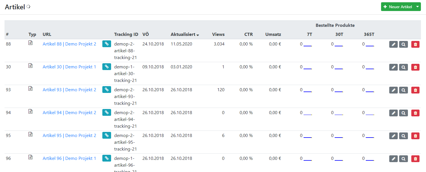Sort table by Typ column header
Screen dimensions: 426x172
32,34
